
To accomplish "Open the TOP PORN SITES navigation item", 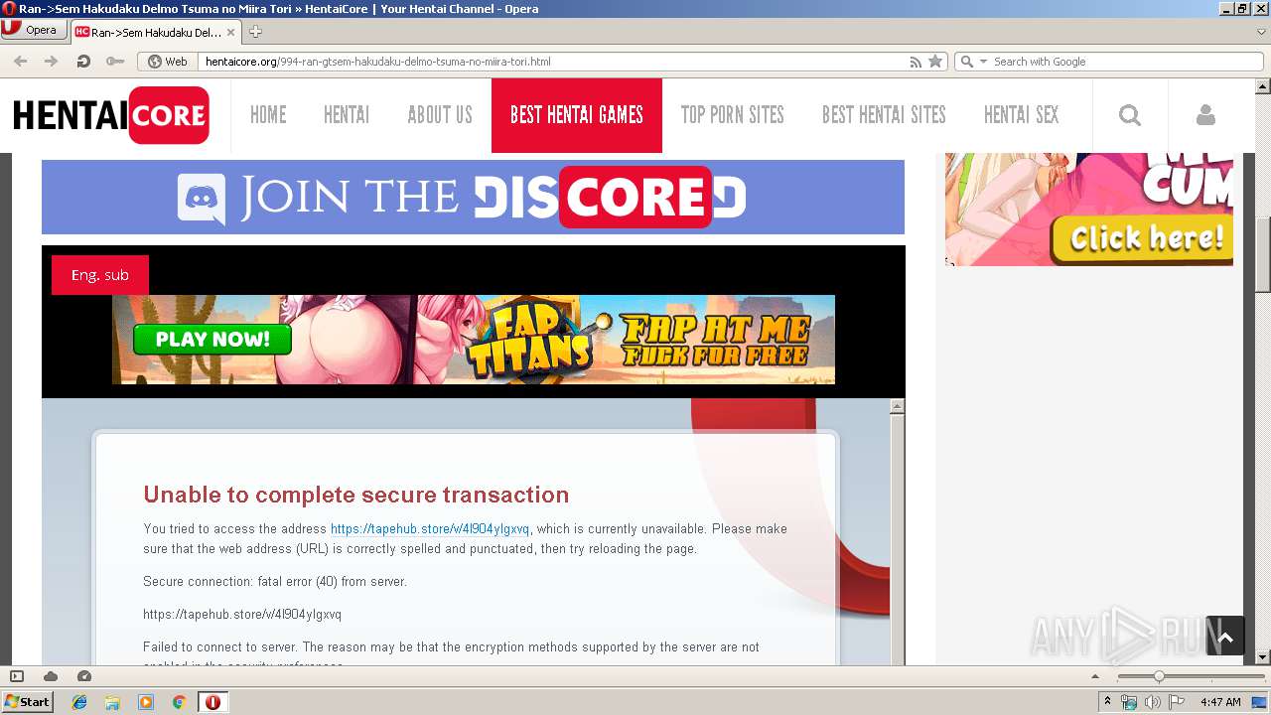I will pyautogui.click(x=733, y=115).
